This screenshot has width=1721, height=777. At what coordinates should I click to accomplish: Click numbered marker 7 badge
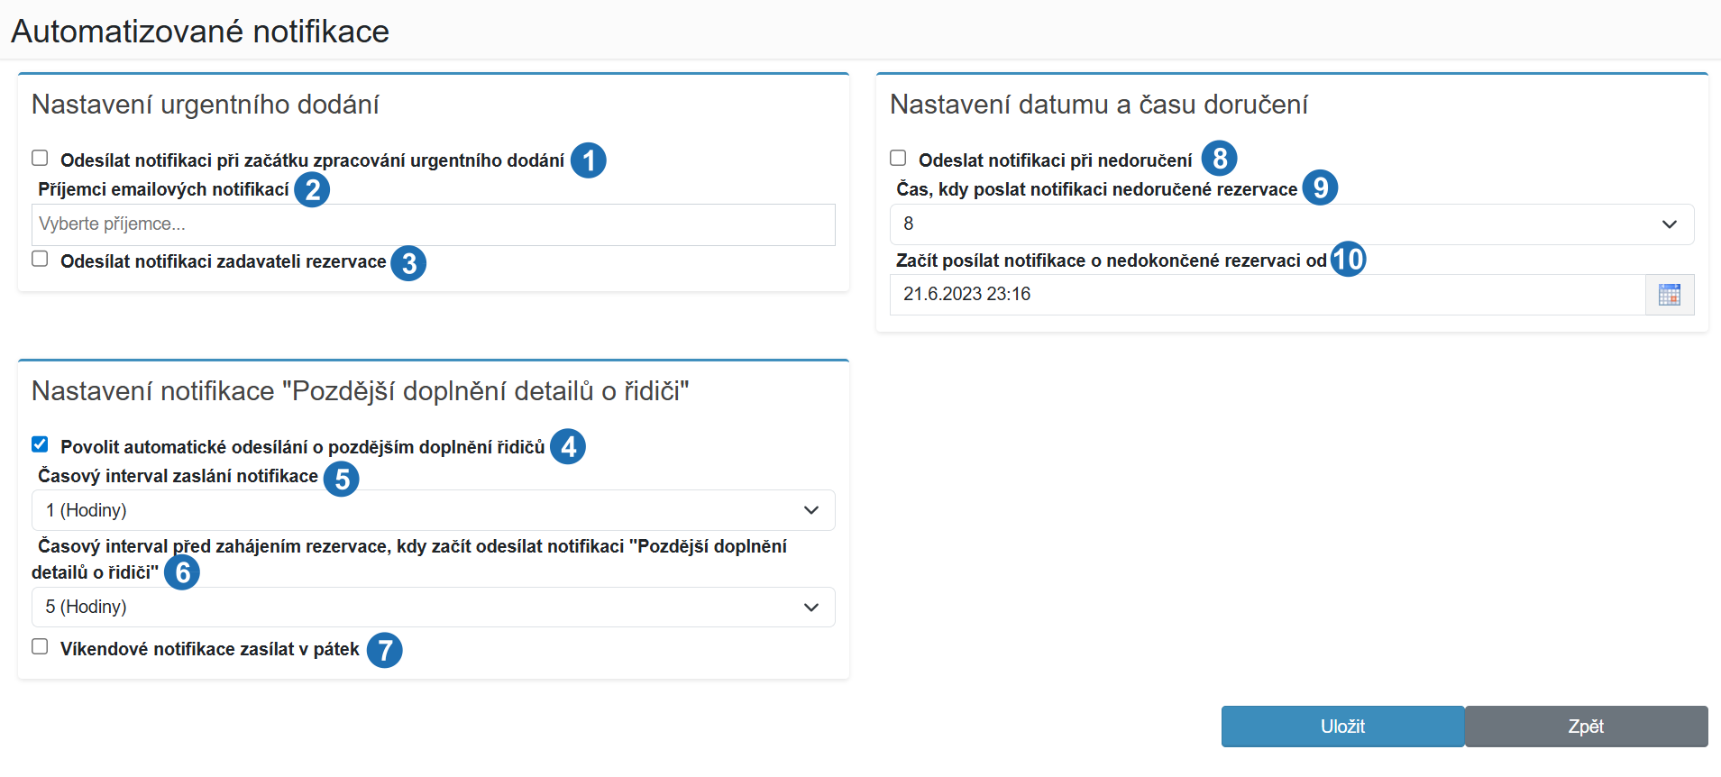(385, 650)
